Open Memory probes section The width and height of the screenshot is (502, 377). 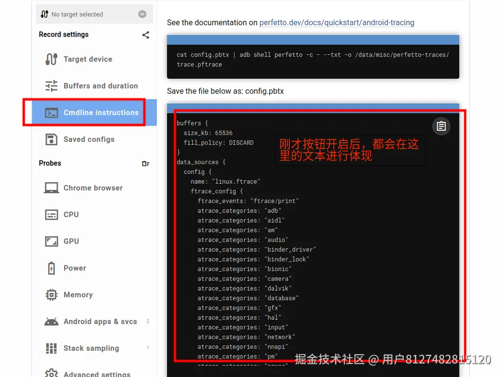pos(94,295)
